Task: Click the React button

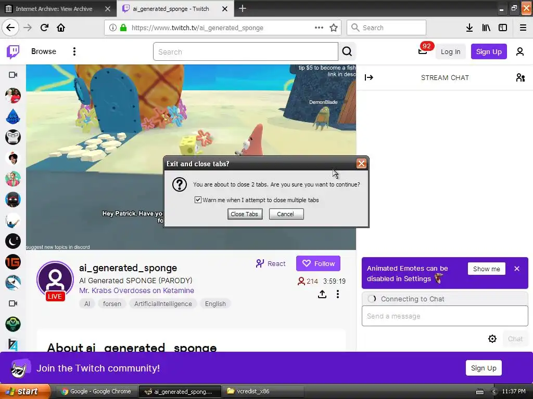Action: coord(271,263)
